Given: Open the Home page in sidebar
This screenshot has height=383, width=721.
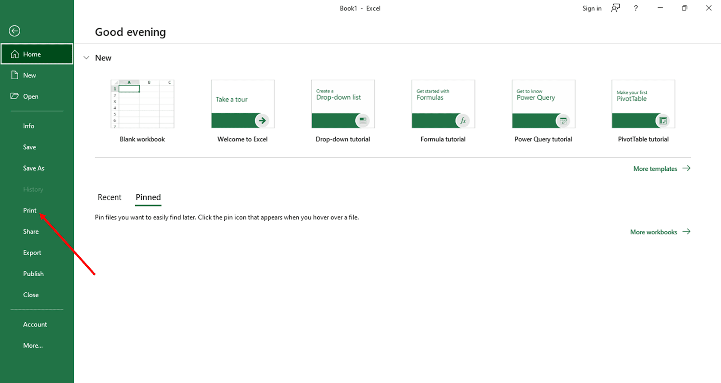Looking at the screenshot, I should coord(37,54).
